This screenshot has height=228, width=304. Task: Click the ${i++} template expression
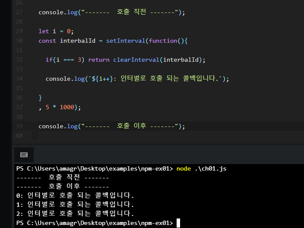click(102, 79)
